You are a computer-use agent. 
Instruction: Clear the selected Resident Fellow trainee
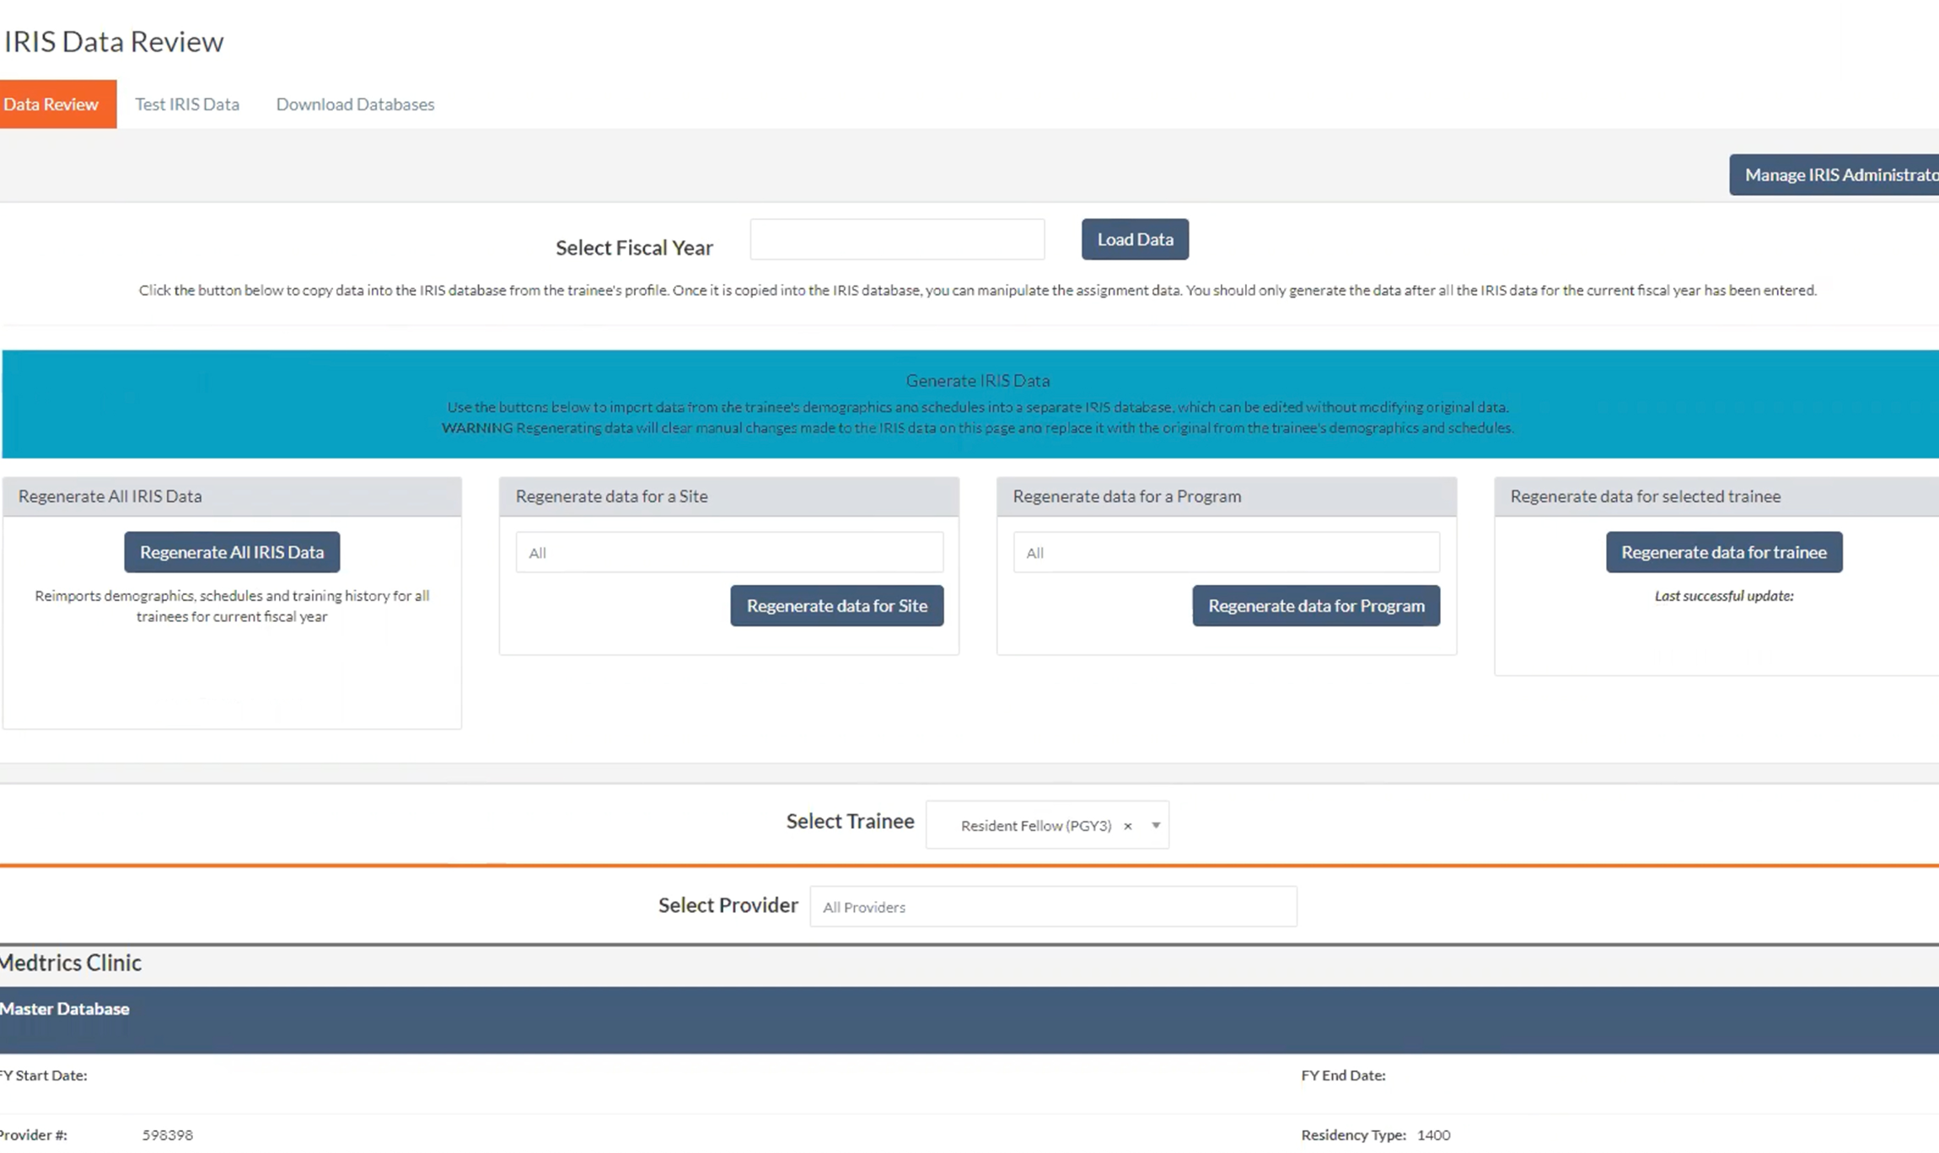point(1127,826)
